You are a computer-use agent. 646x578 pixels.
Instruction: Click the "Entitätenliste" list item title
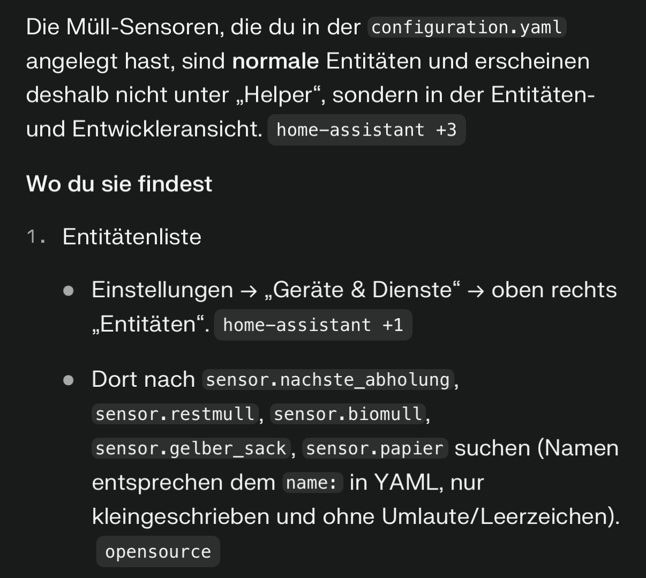point(132,237)
